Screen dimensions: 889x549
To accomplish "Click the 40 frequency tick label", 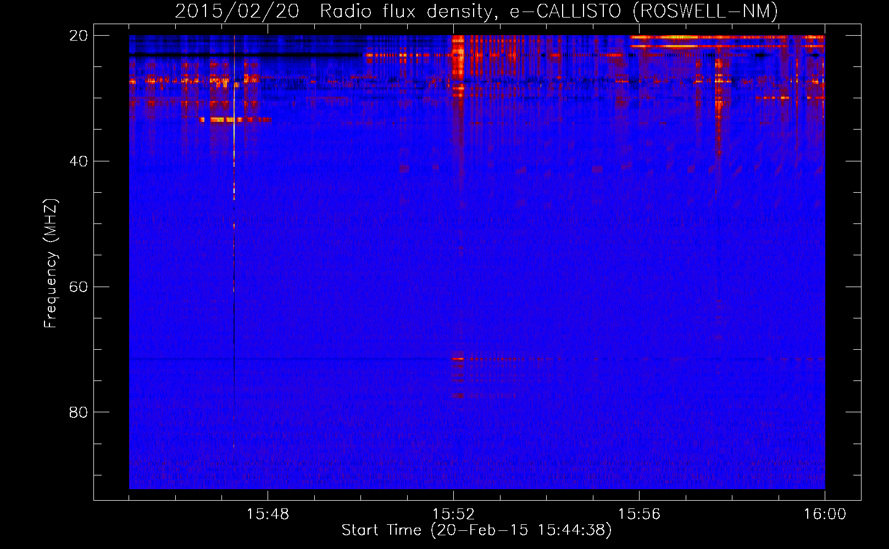I will pyautogui.click(x=79, y=161).
